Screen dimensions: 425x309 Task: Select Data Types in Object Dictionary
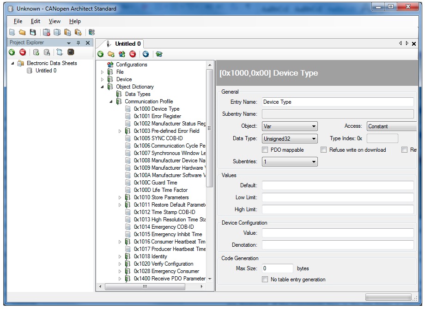point(138,94)
